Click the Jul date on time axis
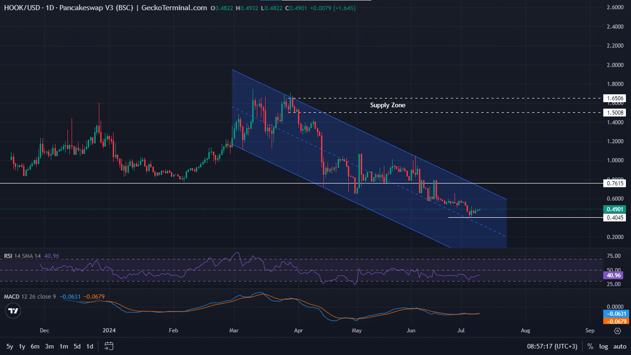This screenshot has width=631, height=355. click(x=461, y=331)
